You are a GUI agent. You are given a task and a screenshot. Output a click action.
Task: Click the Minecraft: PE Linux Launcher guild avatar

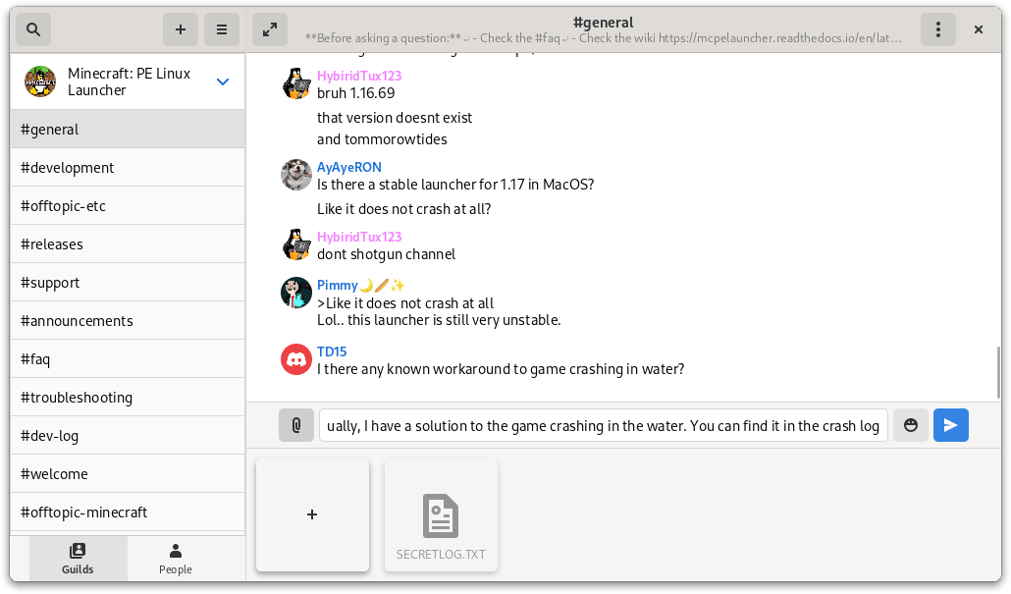(40, 81)
